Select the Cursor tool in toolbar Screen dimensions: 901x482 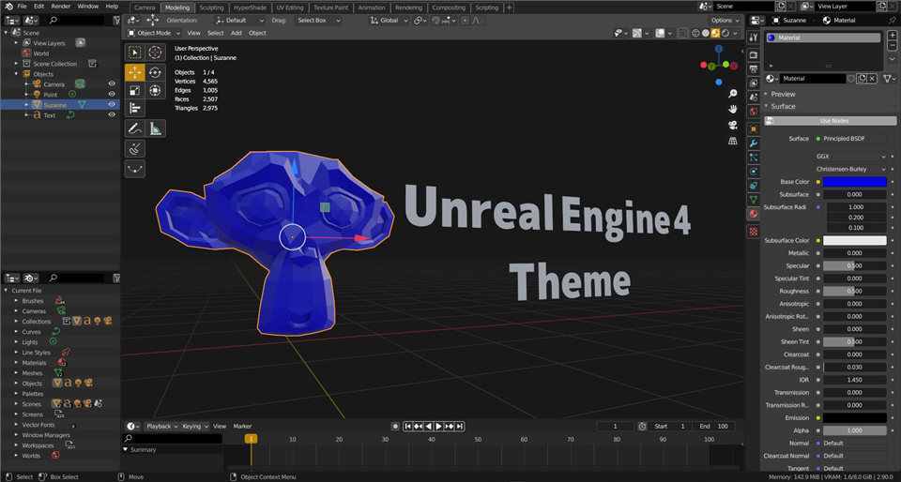click(155, 53)
